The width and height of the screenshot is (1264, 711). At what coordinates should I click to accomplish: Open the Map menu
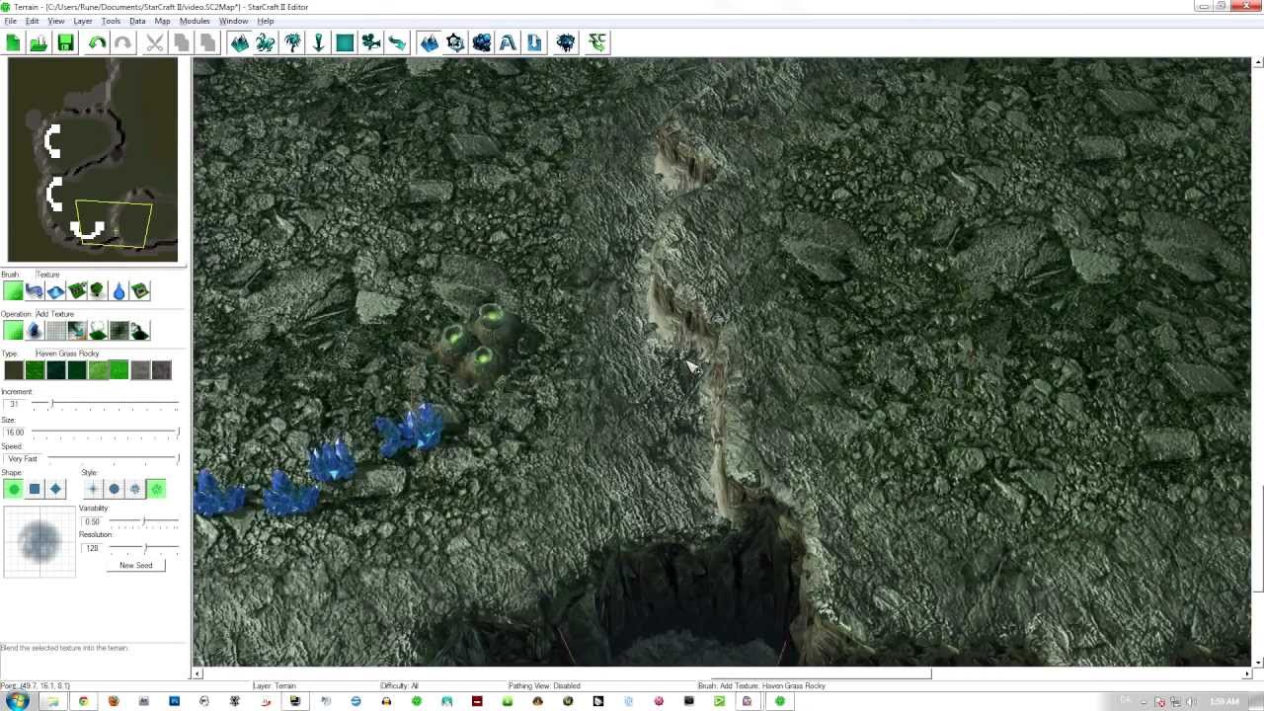(162, 21)
